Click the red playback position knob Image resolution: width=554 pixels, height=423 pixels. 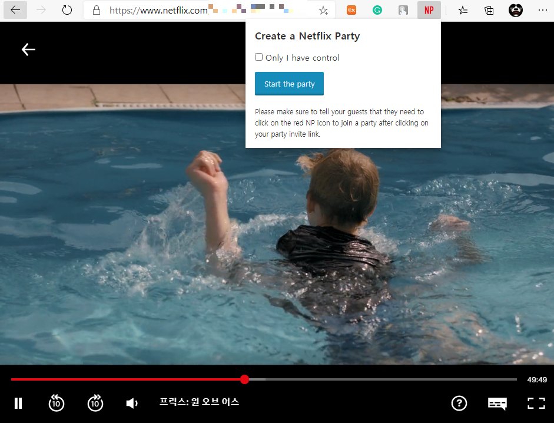tap(244, 379)
